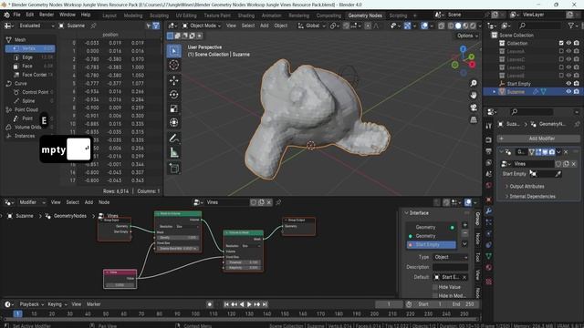Select the Cursor tool in viewport toolbar

coord(174,65)
